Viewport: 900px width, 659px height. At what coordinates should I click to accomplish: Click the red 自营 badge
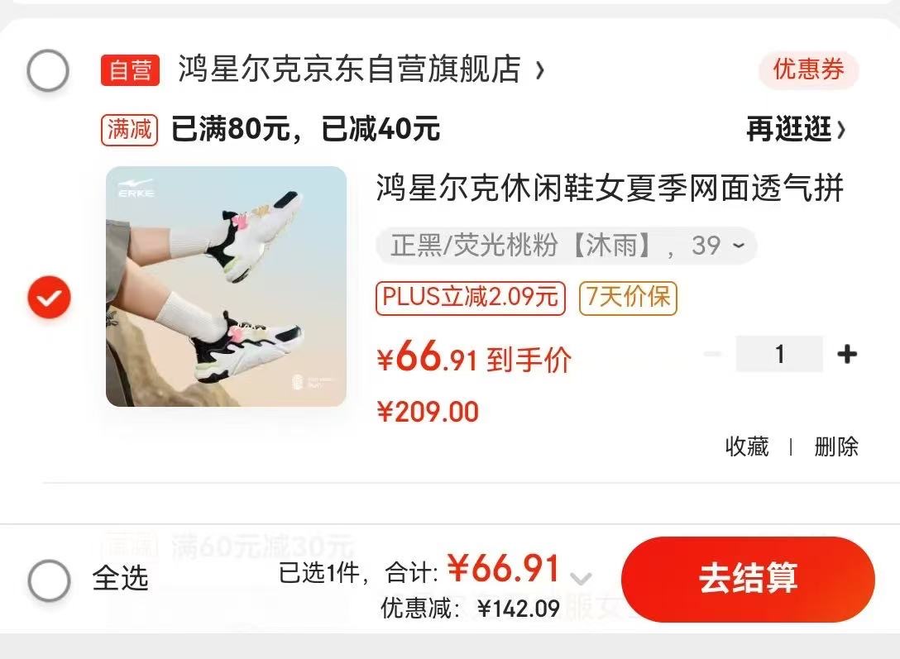pos(131,70)
